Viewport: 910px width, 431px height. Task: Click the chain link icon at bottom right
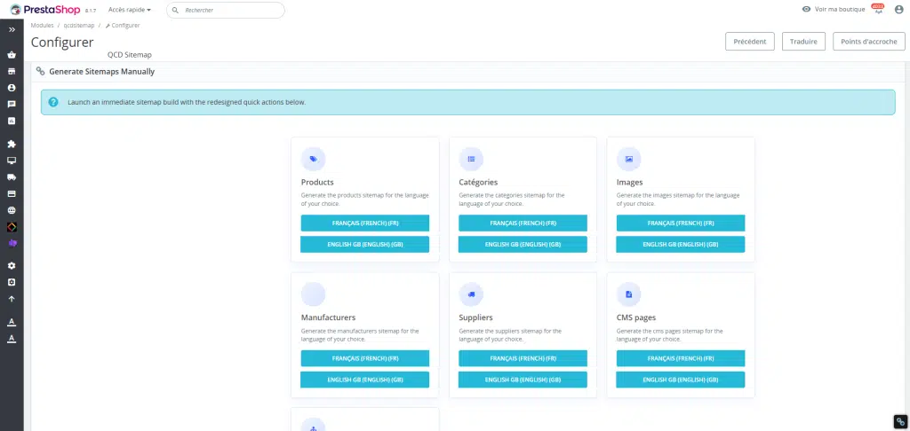coord(900,422)
